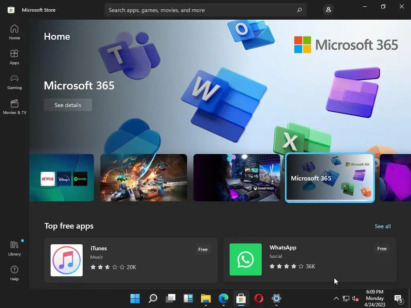Open File Explorer from taskbar
This screenshot has height=308, width=411.
tap(206, 298)
